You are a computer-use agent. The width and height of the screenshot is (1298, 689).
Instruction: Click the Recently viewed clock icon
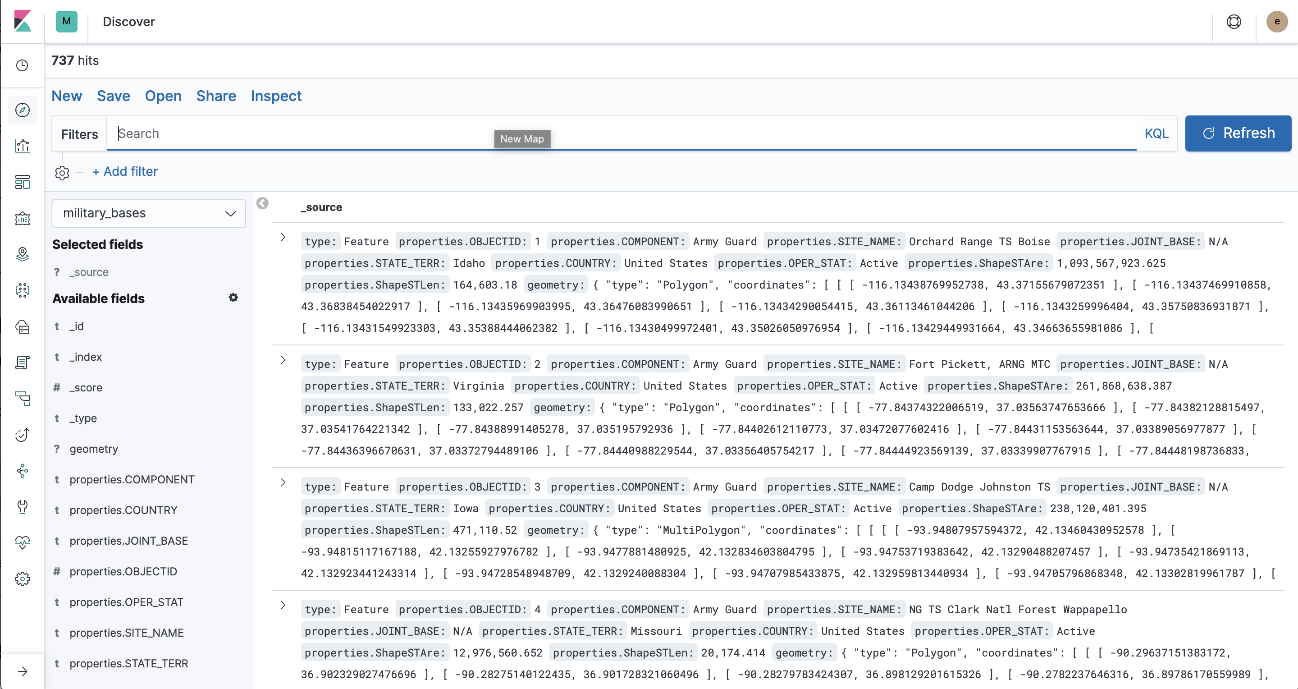coord(22,65)
